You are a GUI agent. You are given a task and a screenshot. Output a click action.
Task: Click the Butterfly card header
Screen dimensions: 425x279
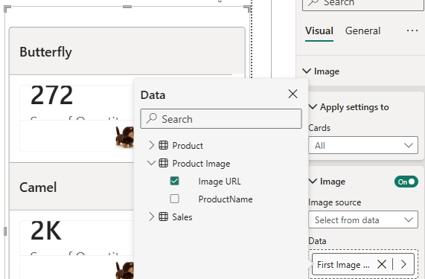click(127, 51)
